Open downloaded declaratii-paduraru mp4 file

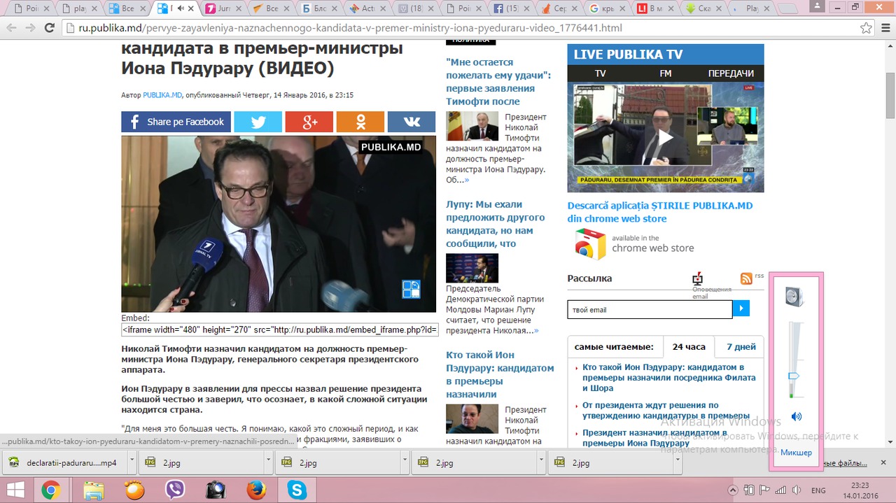(64, 462)
